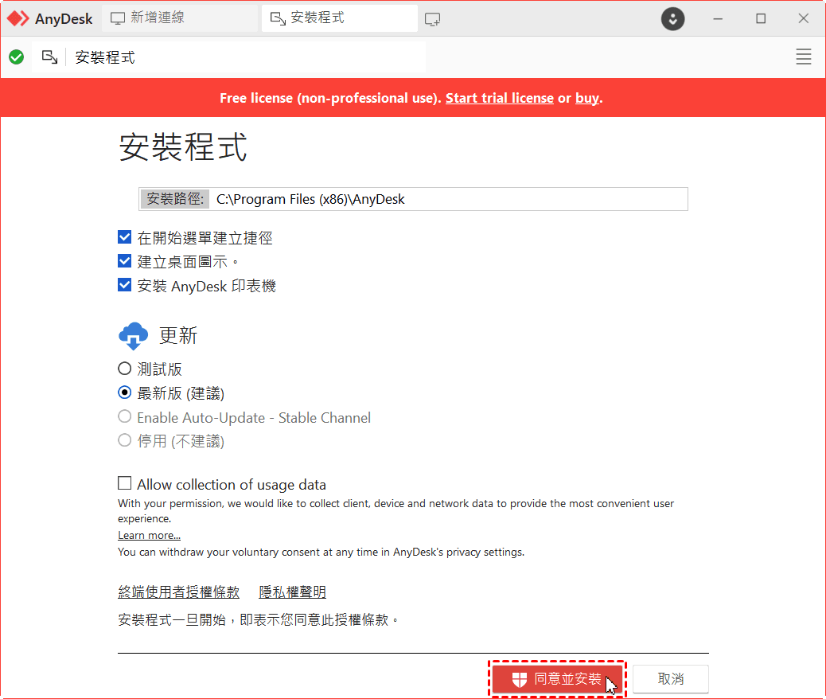The height and width of the screenshot is (699, 826).
Task: Click the round download status icon
Action: pos(672,19)
